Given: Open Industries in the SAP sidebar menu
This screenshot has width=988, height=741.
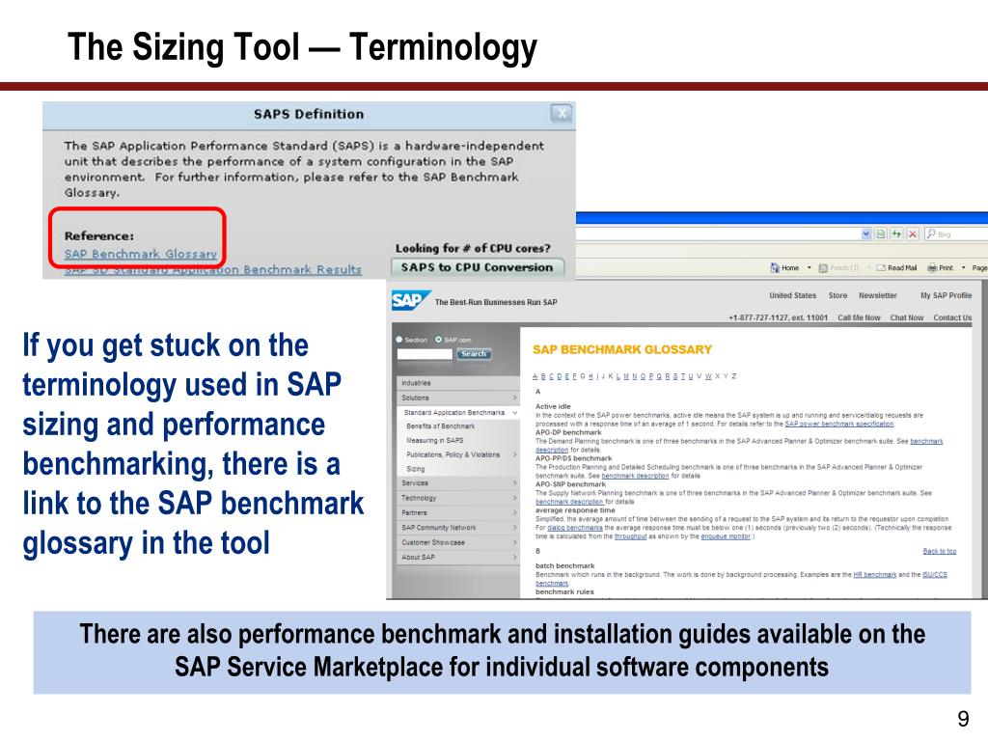Looking at the screenshot, I should point(456,383).
